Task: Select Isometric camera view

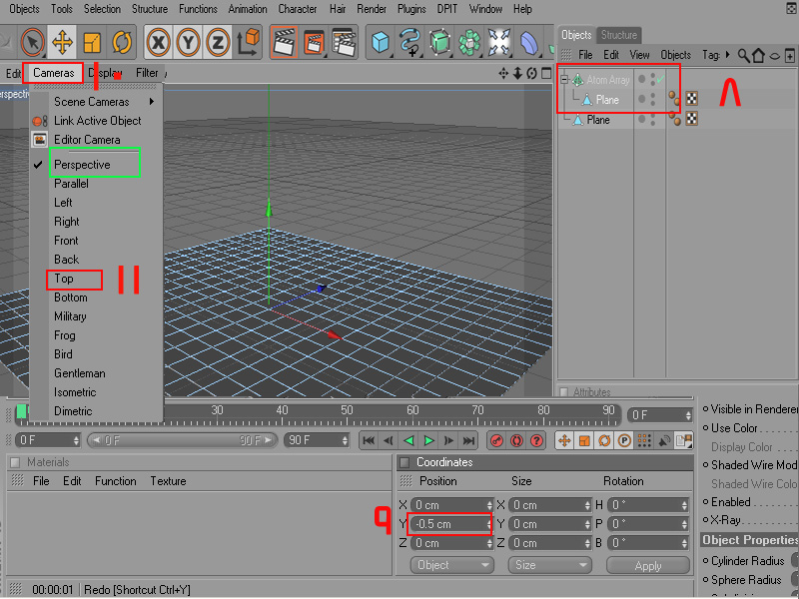Action: pos(75,392)
